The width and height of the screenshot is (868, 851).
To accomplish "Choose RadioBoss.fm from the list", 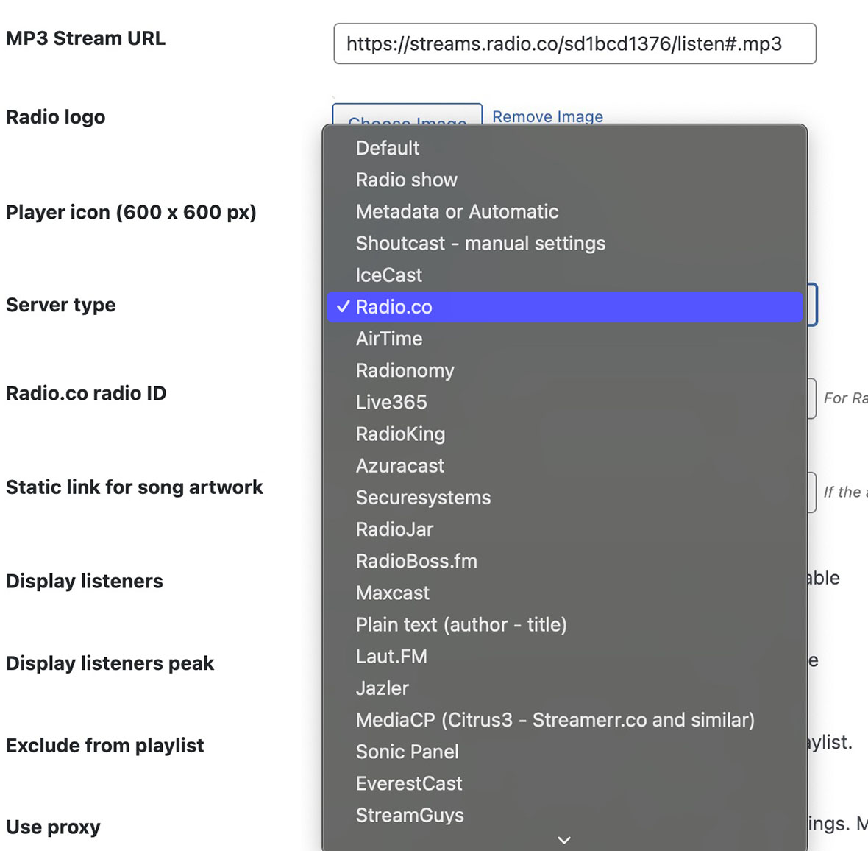I will [417, 561].
